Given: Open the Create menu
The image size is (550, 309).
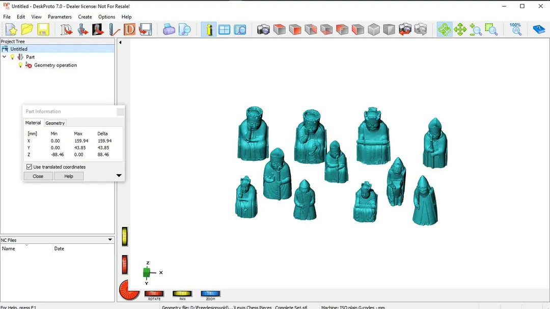Looking at the screenshot, I should point(85,17).
